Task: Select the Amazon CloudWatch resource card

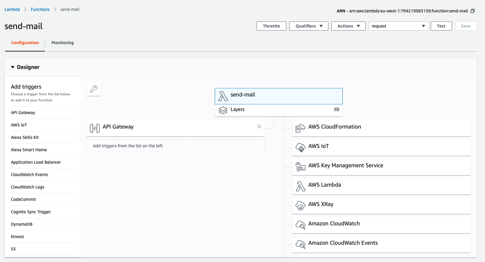Action: [381, 225]
